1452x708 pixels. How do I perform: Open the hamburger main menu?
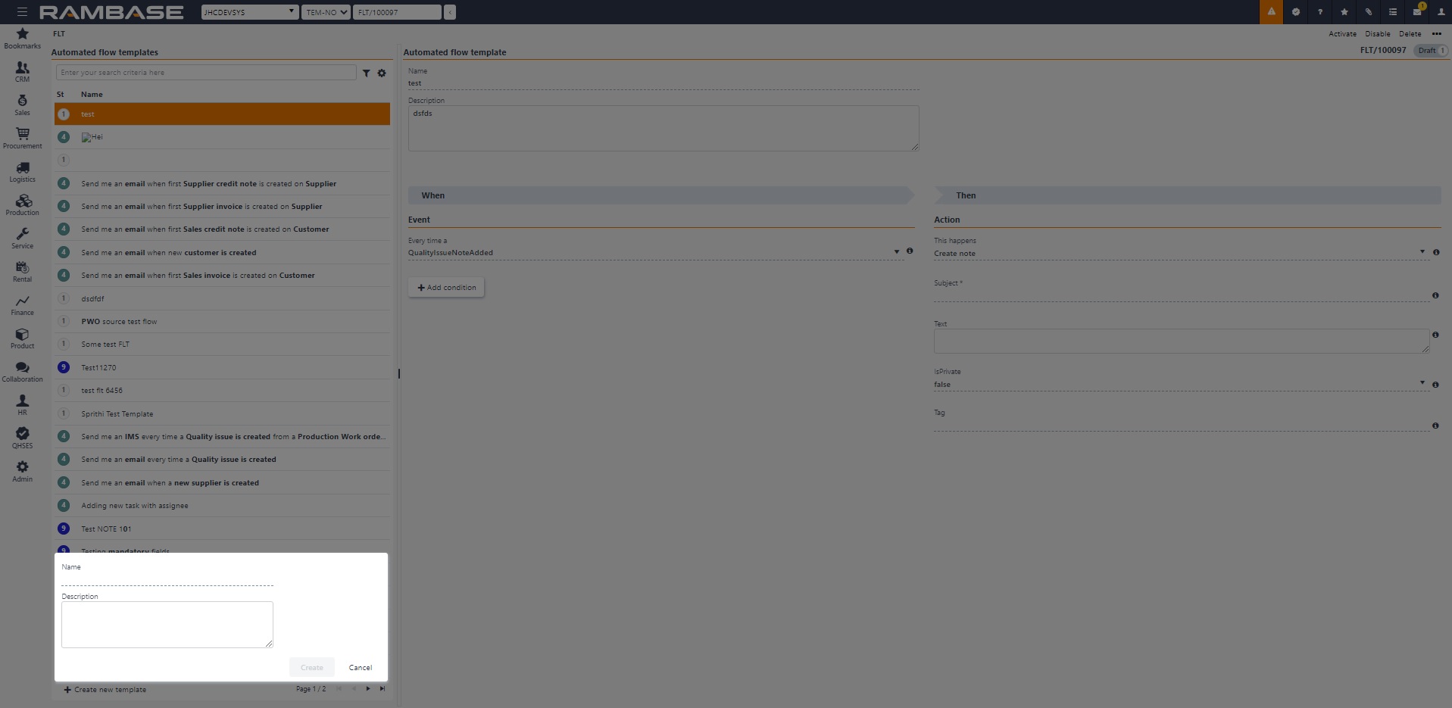click(22, 12)
